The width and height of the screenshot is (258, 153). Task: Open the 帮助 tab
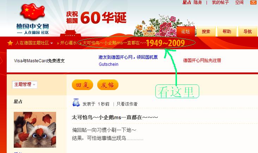click(227, 31)
